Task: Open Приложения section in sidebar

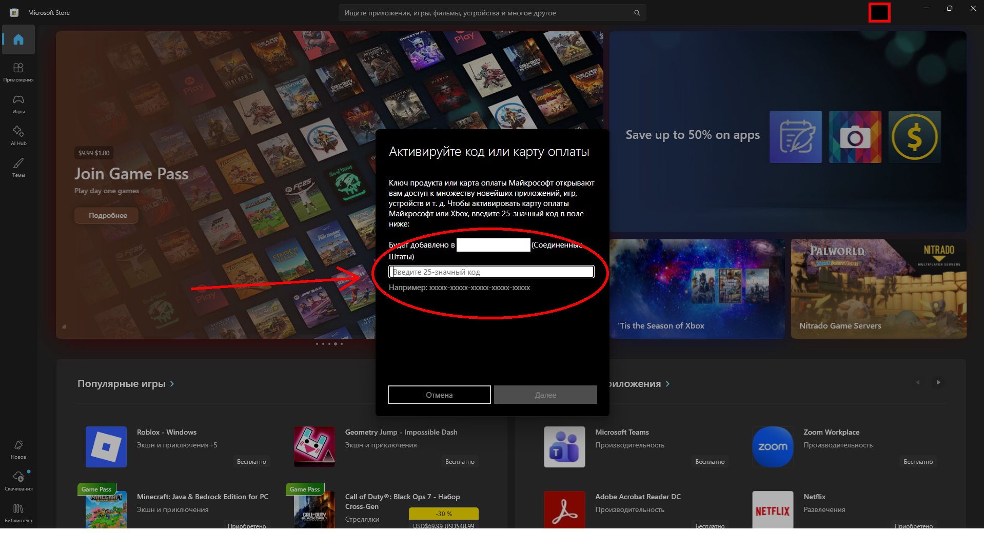Action: tap(18, 72)
